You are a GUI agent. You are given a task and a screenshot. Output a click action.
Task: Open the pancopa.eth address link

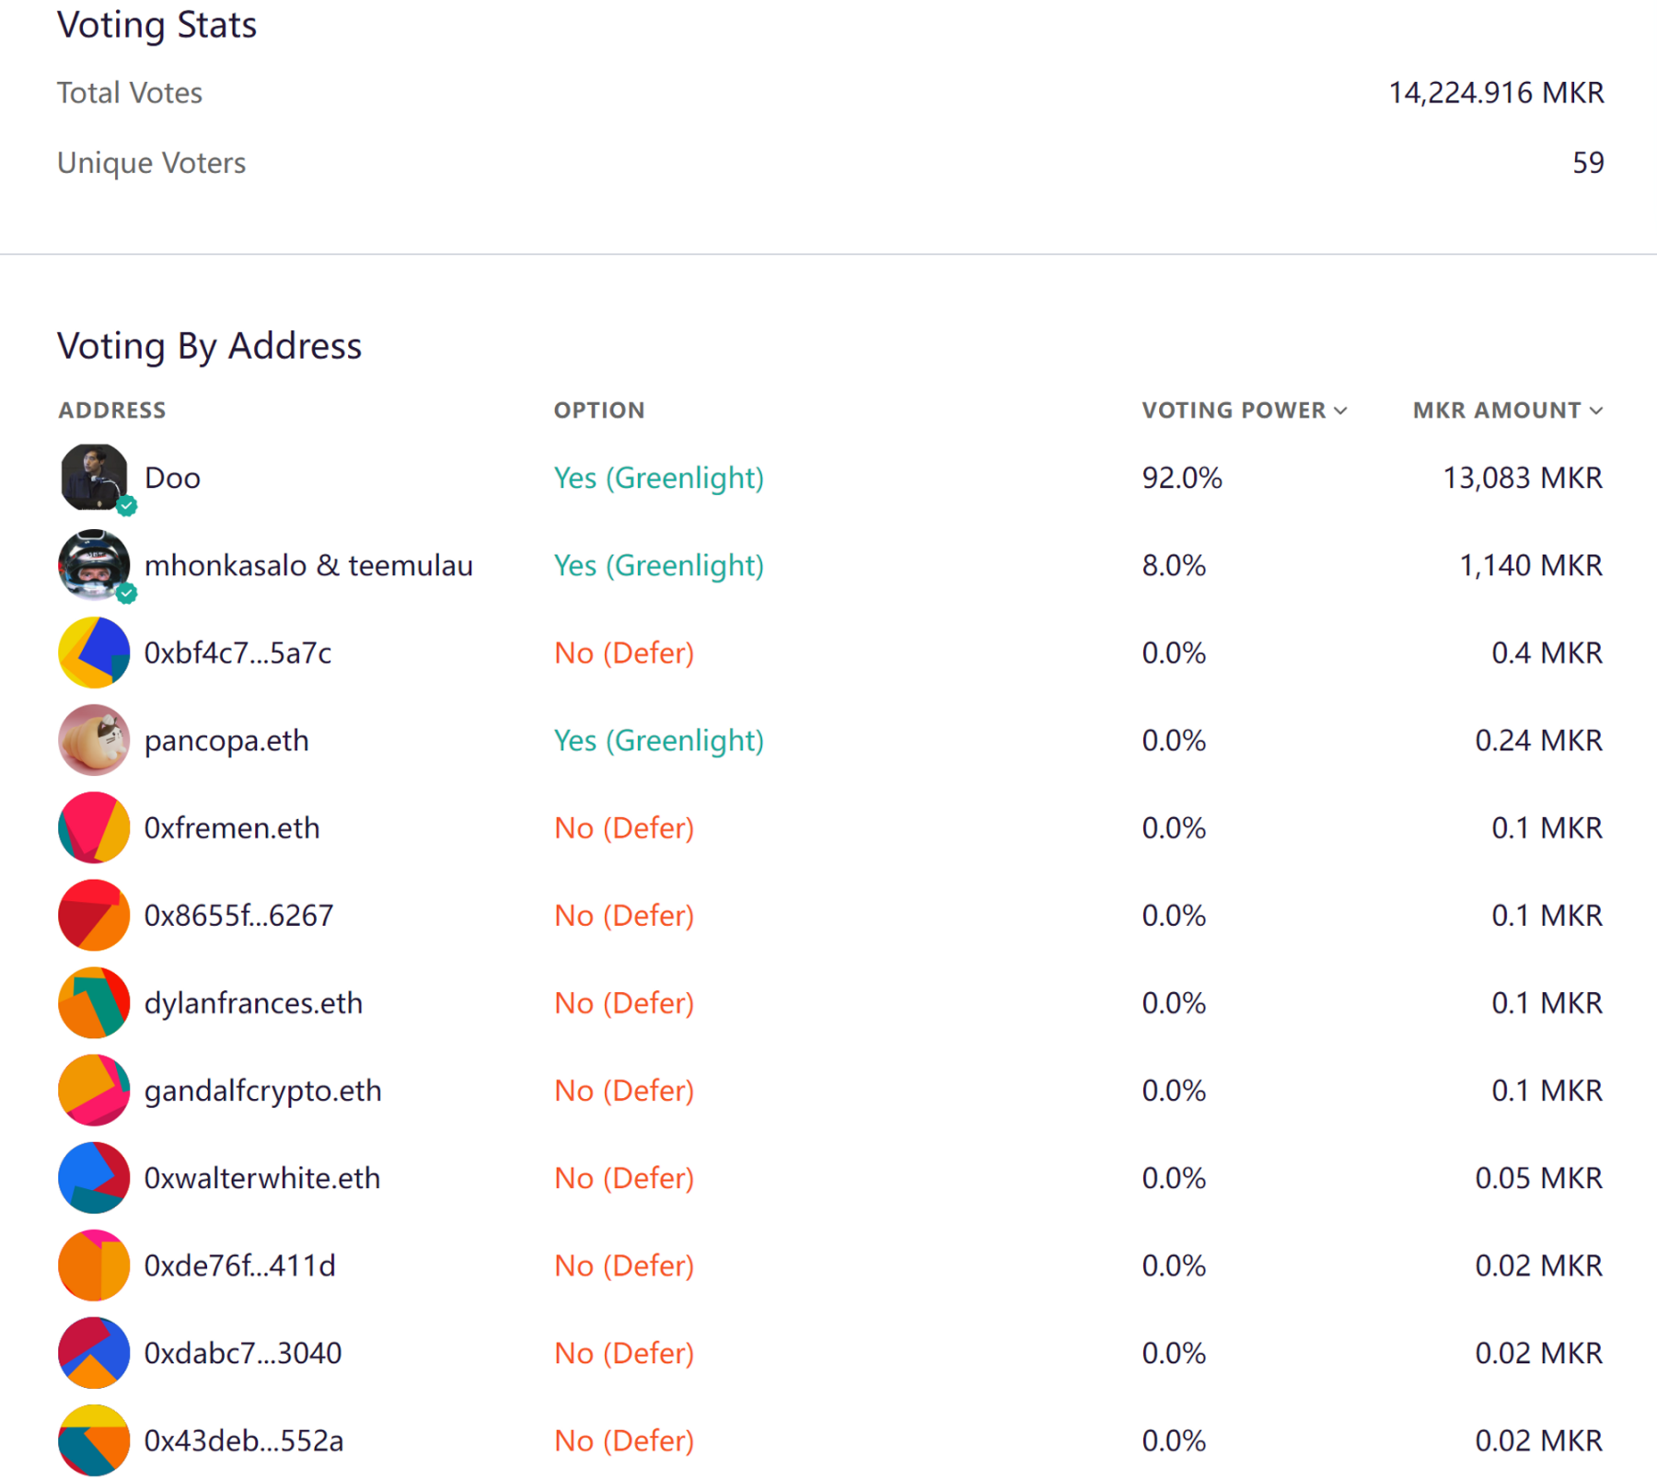coord(226,740)
